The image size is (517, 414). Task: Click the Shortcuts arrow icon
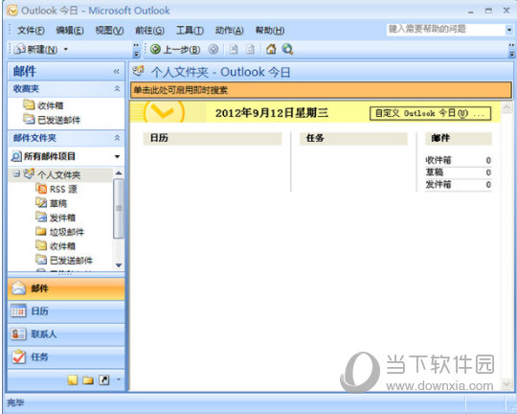coord(103,380)
